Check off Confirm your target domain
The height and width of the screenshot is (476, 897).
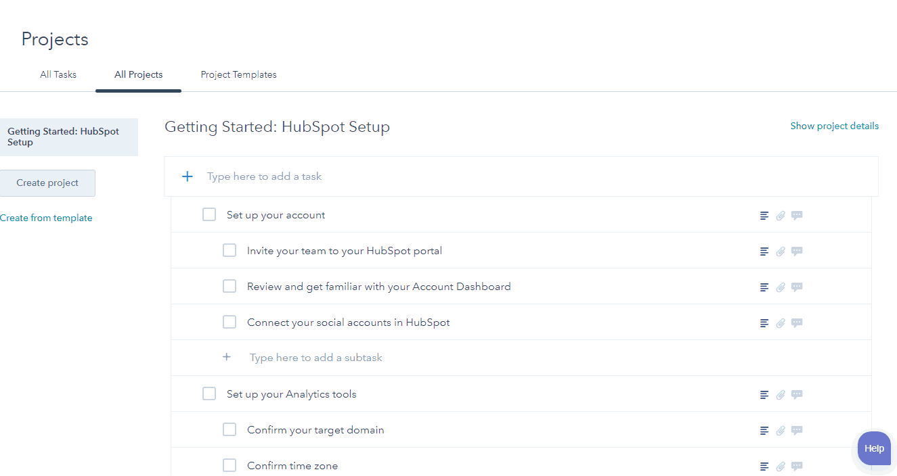[x=229, y=429]
